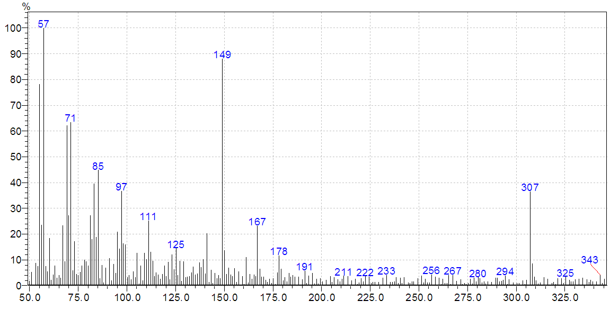
Task: Click the 191 peak label
Action: point(305,267)
